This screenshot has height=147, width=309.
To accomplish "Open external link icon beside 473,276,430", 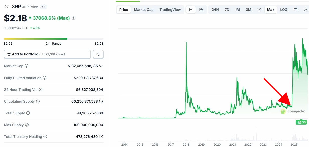I will click(101, 137).
